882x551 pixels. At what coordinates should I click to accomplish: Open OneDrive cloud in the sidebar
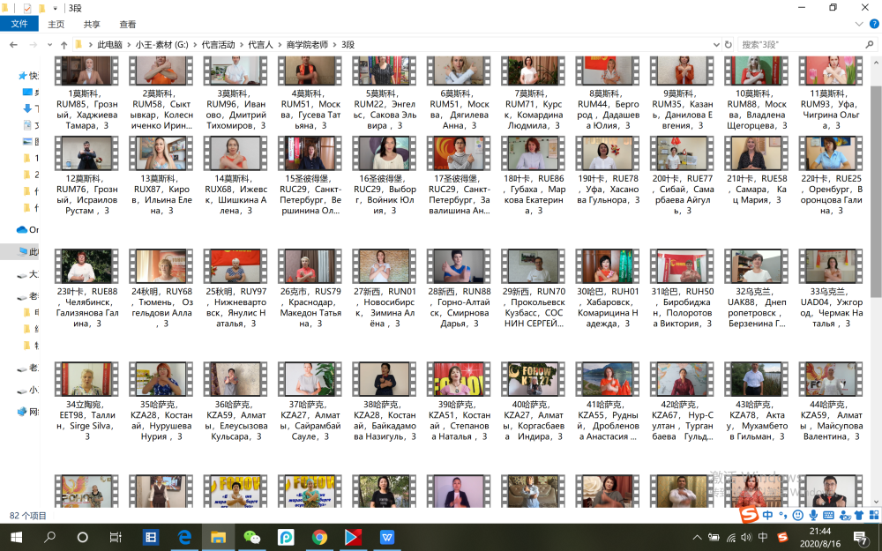coord(22,229)
